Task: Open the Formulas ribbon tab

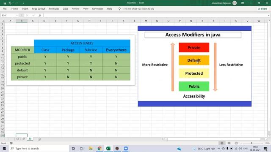Action: click(54, 8)
